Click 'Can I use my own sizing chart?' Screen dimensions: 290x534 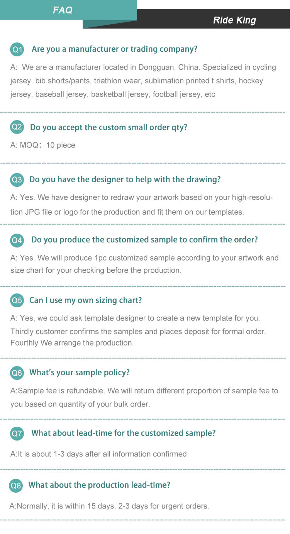pos(85,300)
